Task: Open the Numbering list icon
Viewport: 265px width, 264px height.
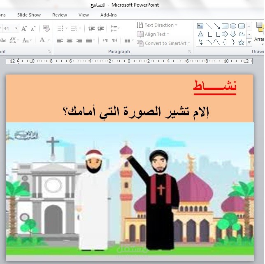Action: coord(74,28)
